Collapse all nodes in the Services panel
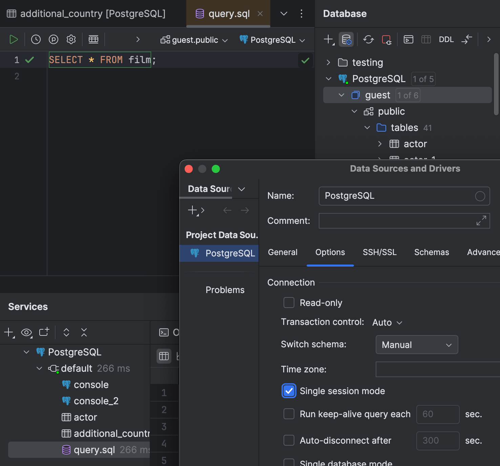This screenshot has height=466, width=500. point(84,332)
